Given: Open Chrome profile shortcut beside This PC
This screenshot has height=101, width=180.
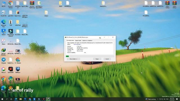Looking at the screenshot, I should pyautogui.click(x=11, y=4).
